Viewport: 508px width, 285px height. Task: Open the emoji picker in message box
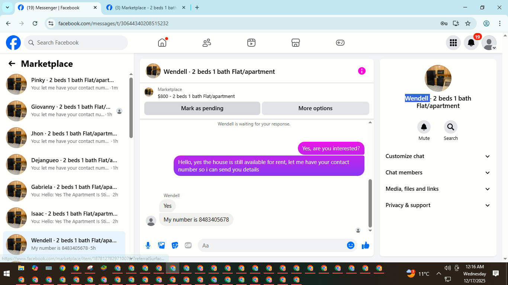[350, 245]
